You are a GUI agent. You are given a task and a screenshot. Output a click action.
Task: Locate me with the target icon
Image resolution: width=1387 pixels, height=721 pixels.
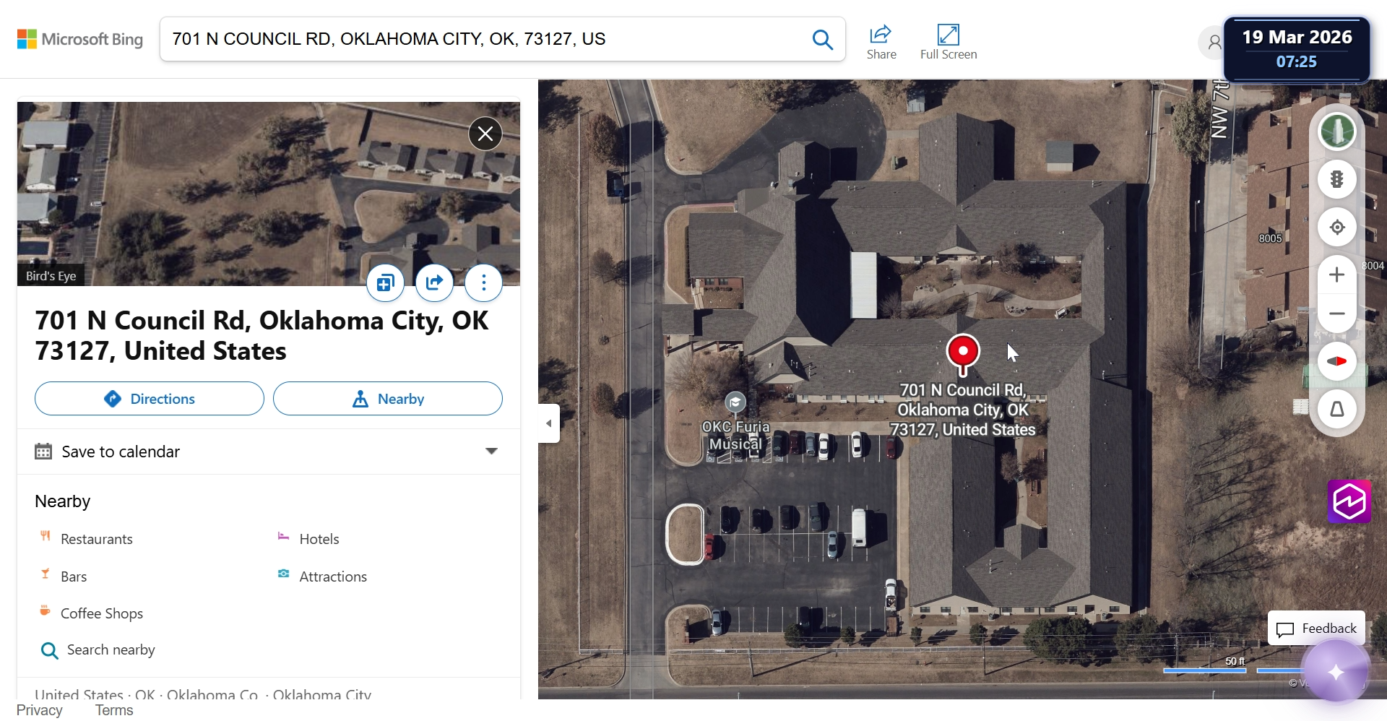pos(1337,227)
